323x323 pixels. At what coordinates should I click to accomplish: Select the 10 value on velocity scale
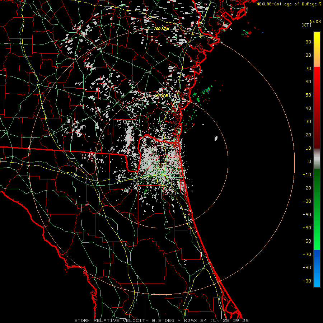(x=308, y=148)
